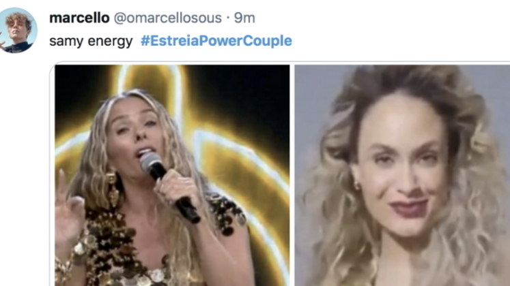
Task: Open the right photo of the curly-haired woman
Action: pos(402,175)
